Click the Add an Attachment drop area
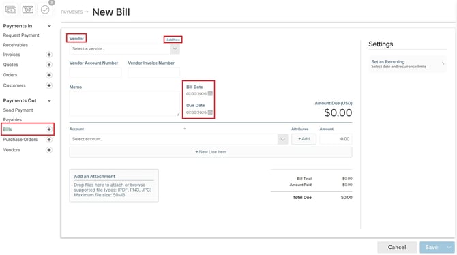Viewport: 457px width, 255px height. [114, 185]
